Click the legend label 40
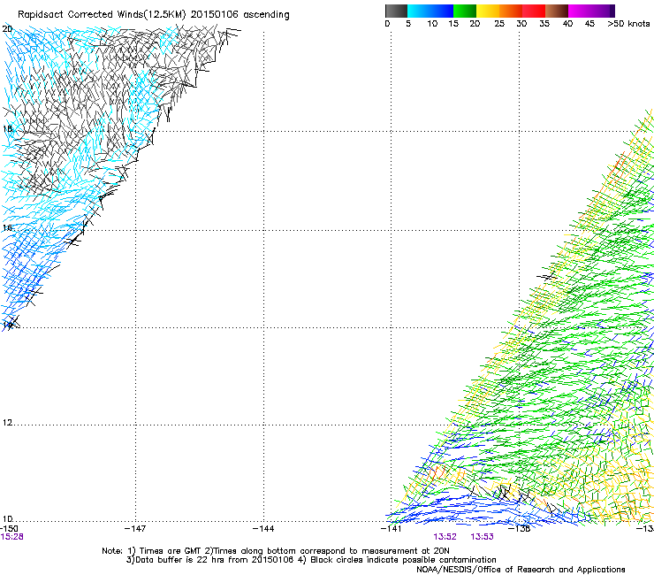The width and height of the screenshot is (654, 575). [x=567, y=23]
